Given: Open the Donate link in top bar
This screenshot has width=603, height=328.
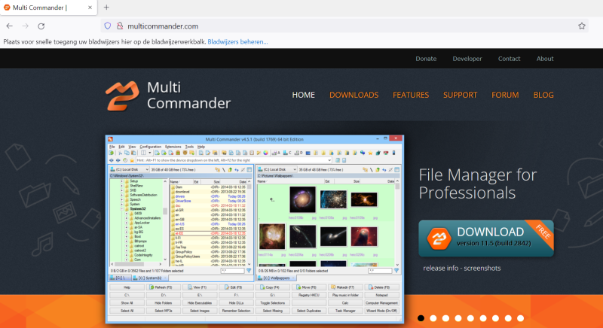Looking at the screenshot, I should click(426, 59).
